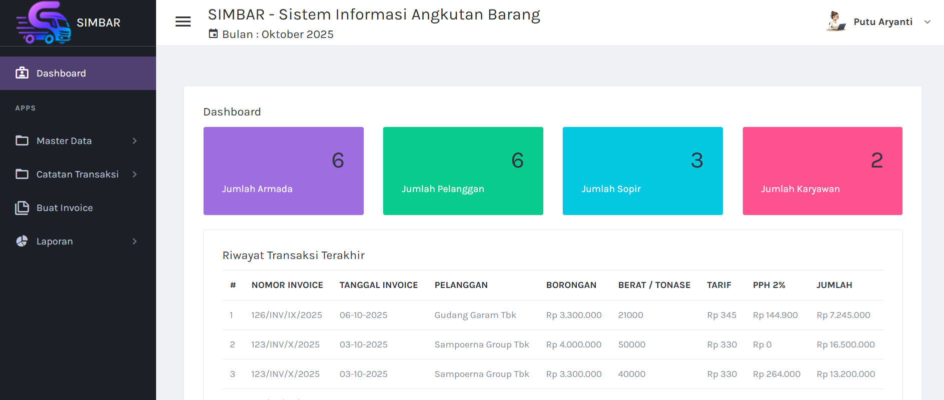Click the Dashboard badge icon in sidebar
This screenshot has height=400, width=944.
coord(22,73)
